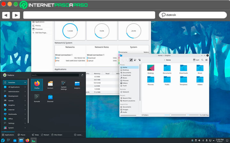The image size is (230, 143).
Task: Switch Dolphin to icons view mode
Action: point(131,60)
